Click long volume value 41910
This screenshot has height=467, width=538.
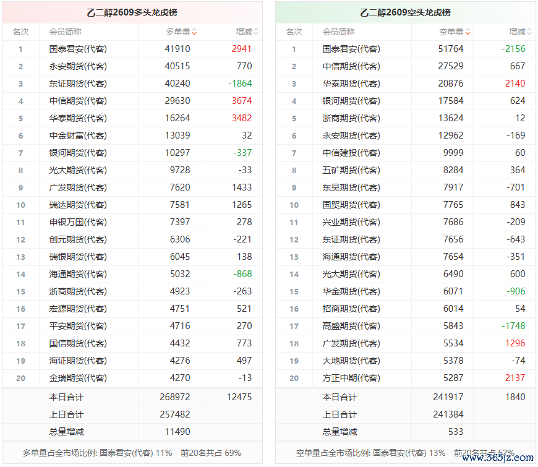click(x=177, y=49)
